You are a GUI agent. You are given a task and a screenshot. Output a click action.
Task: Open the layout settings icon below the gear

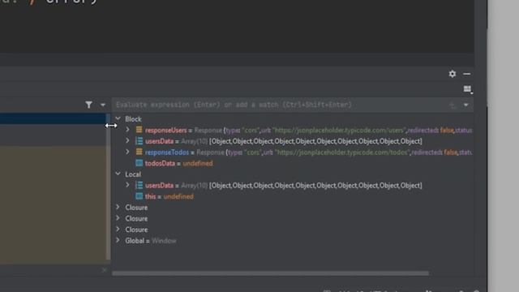[x=467, y=89]
